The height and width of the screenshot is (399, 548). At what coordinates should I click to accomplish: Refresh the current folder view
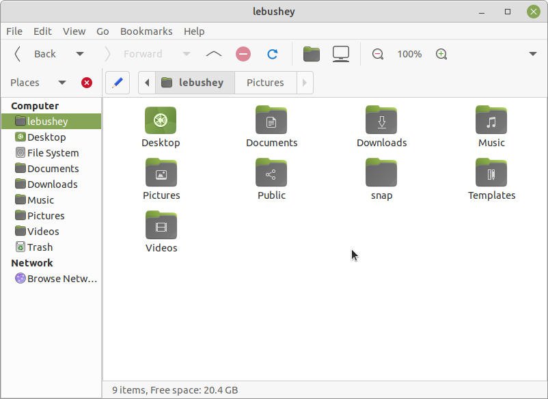[x=273, y=54]
